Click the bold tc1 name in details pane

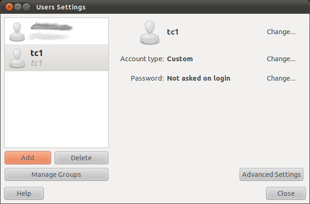pyautogui.click(x=173, y=32)
